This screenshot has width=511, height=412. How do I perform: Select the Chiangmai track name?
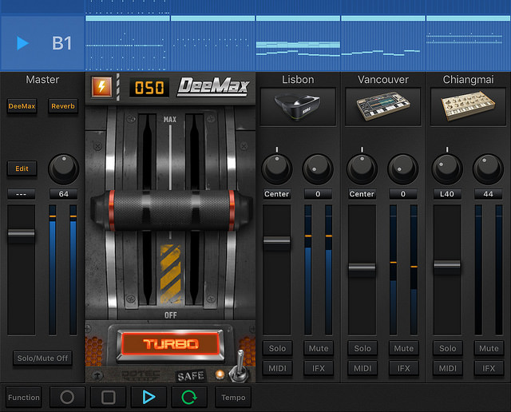(468, 80)
